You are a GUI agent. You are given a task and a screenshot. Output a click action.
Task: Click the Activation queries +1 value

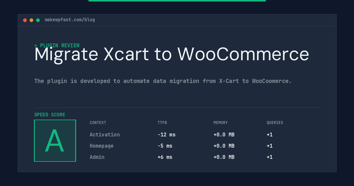click(x=270, y=135)
